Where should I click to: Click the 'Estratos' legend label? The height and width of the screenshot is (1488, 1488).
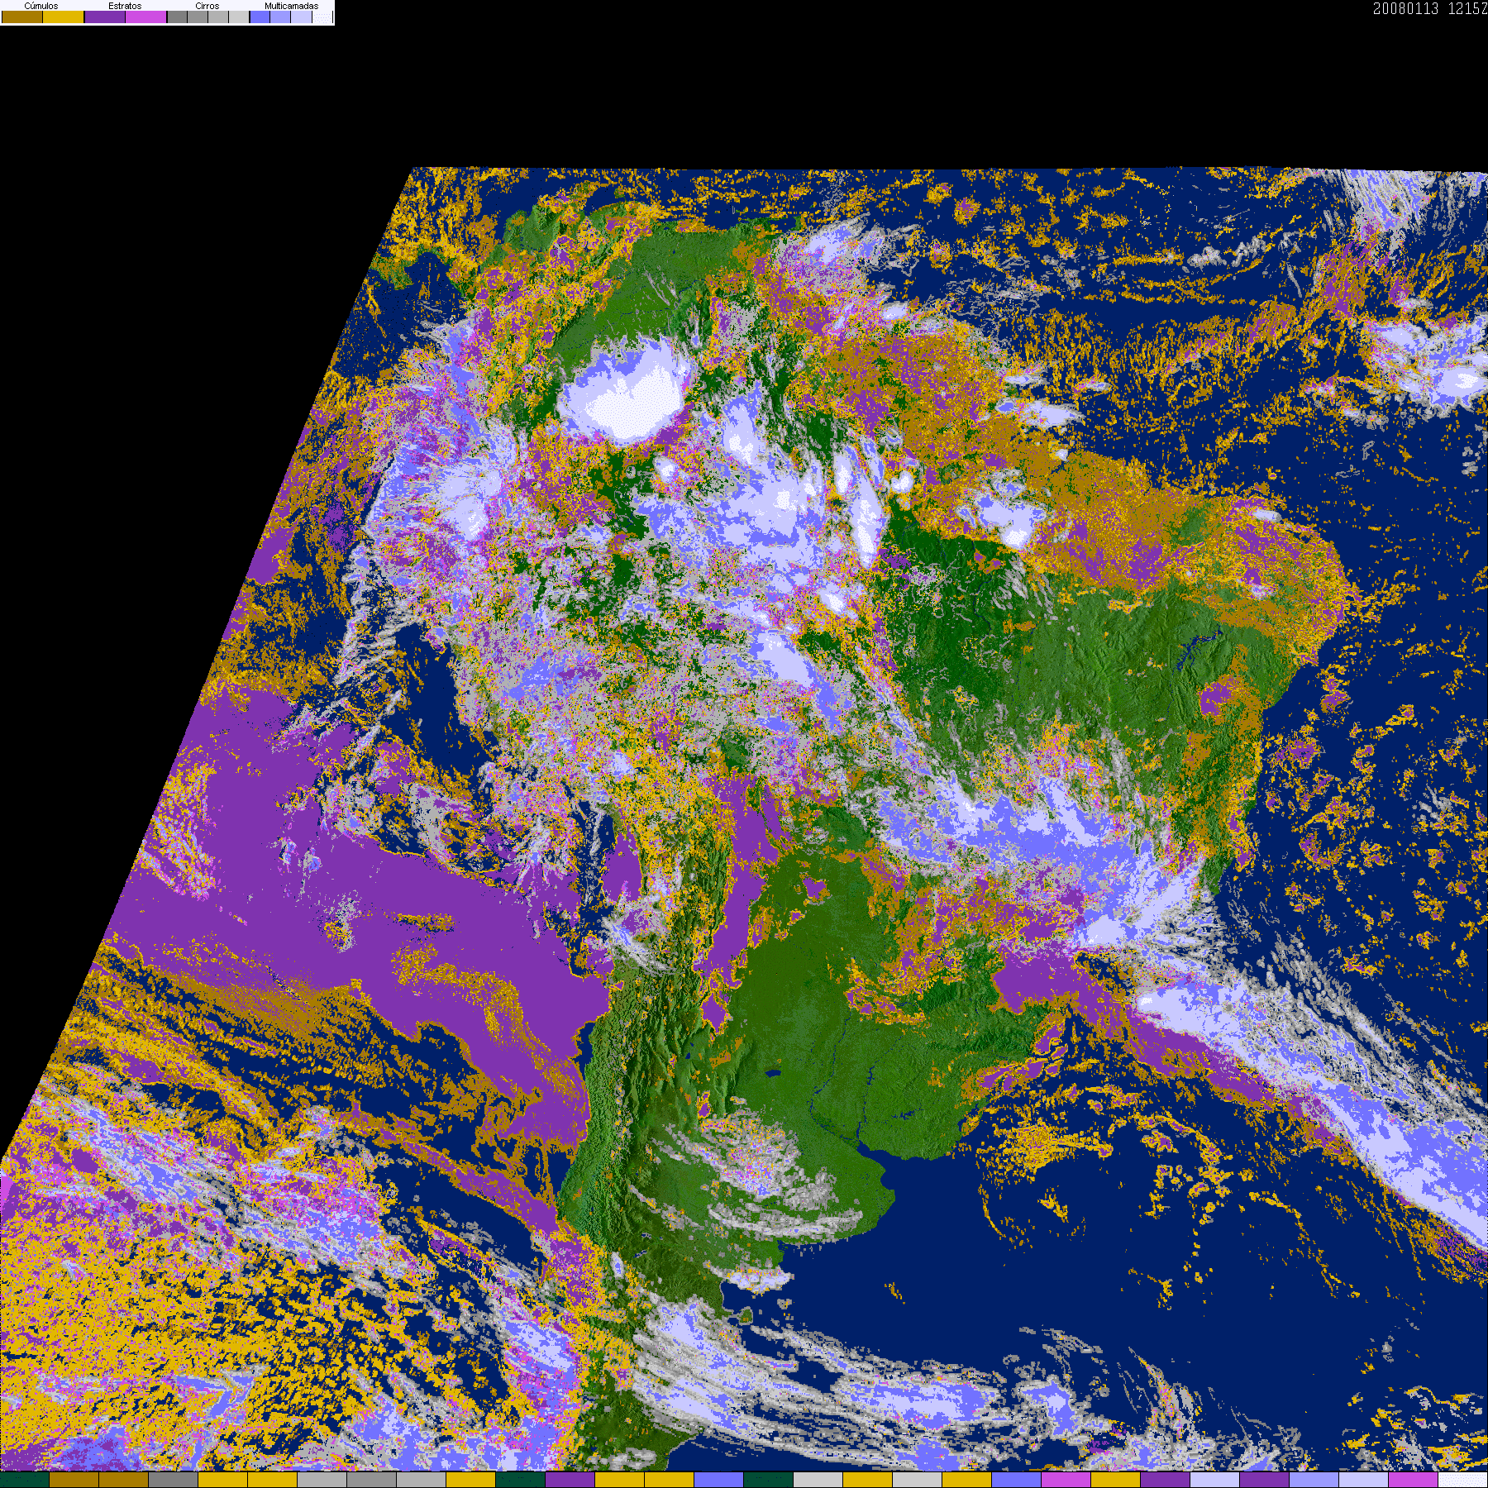click(x=125, y=6)
